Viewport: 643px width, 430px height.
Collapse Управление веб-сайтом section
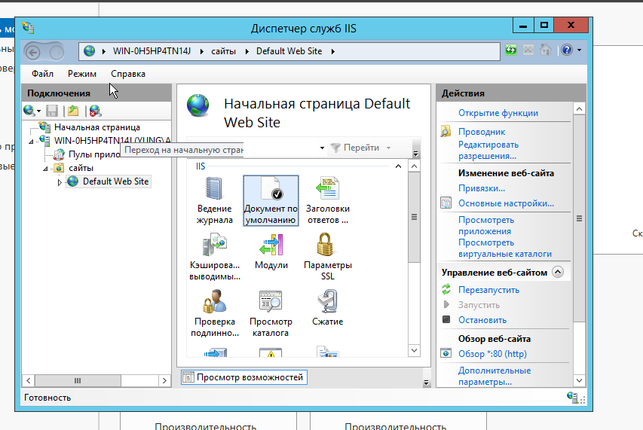pyautogui.click(x=558, y=272)
